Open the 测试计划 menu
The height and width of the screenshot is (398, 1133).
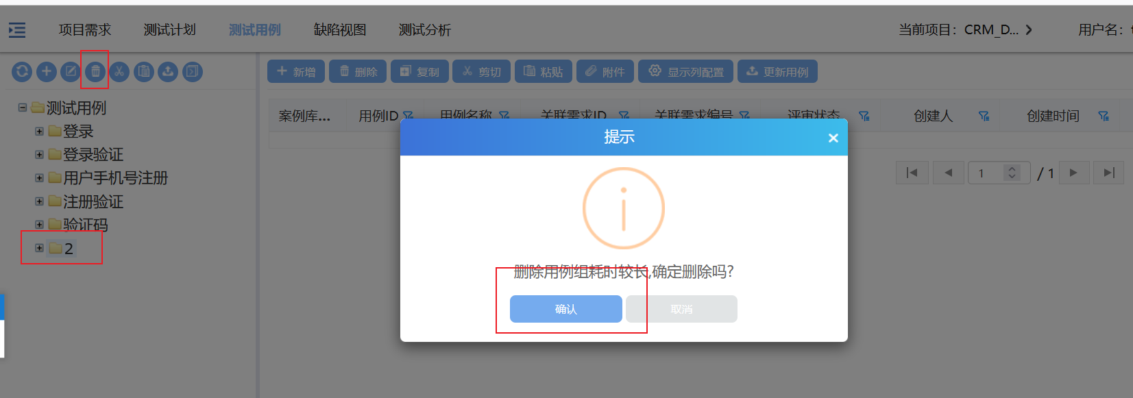[x=169, y=29]
